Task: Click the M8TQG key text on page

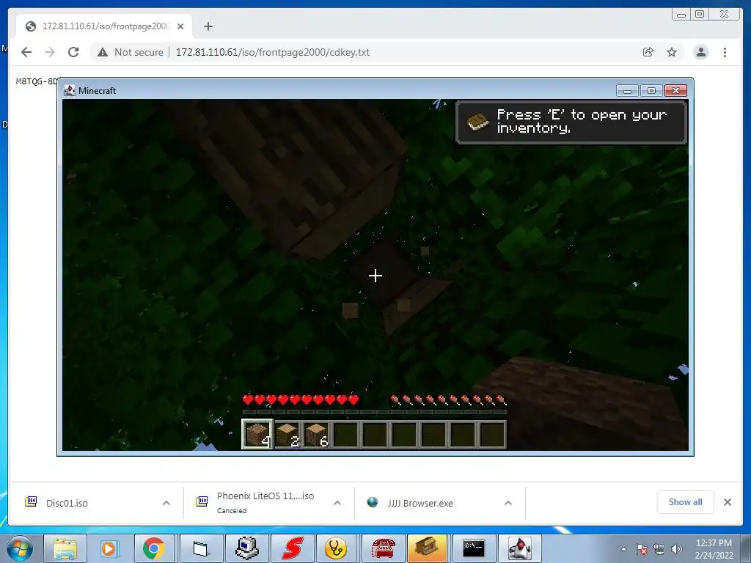Action: pos(37,81)
